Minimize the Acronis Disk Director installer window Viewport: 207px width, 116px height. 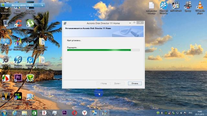tap(130, 23)
